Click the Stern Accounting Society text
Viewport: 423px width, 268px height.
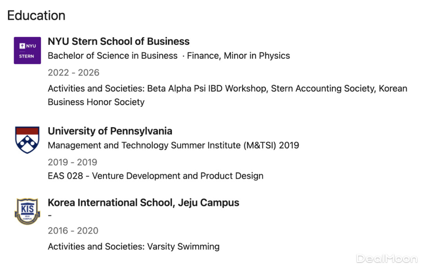click(322, 89)
